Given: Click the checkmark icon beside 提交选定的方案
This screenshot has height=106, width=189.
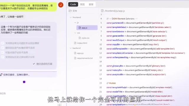Looking at the screenshot, I should pos(34,64).
